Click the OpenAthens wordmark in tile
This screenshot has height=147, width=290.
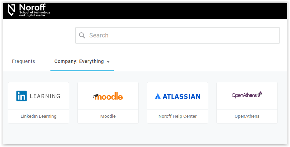point(244,95)
